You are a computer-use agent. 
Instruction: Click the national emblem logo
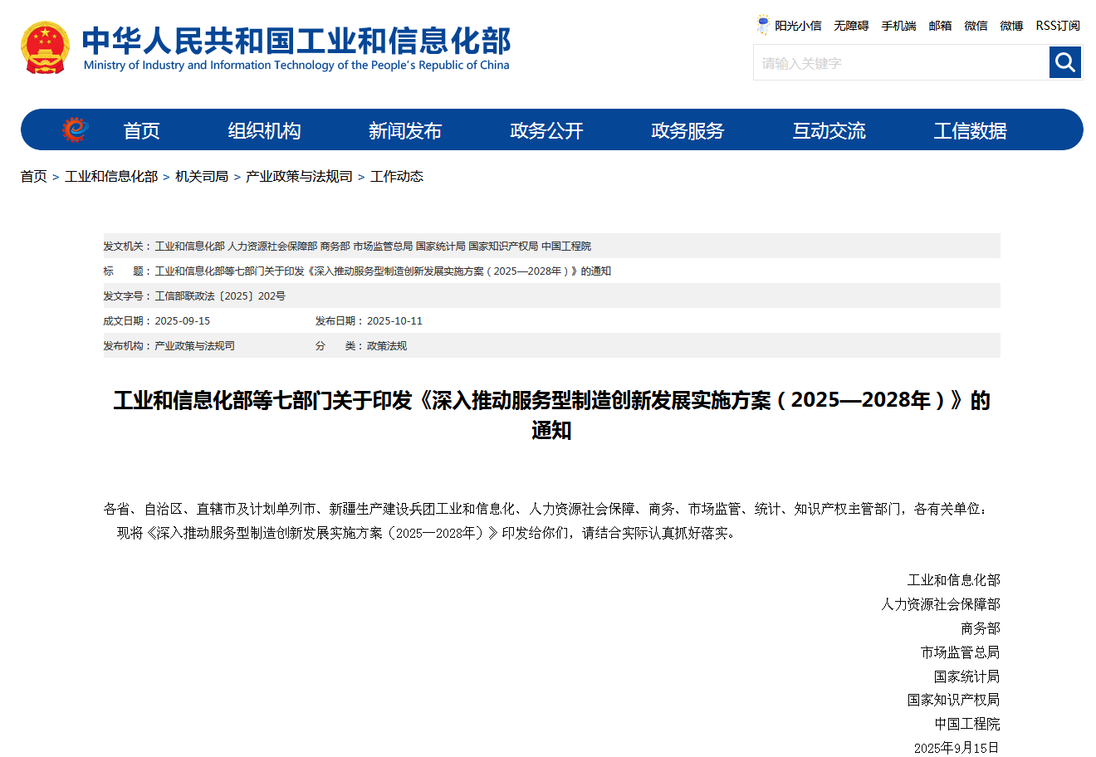tap(45, 48)
